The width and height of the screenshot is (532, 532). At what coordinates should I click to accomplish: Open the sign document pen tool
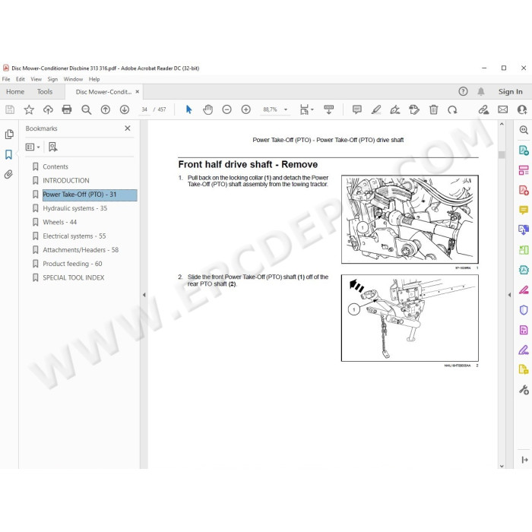pos(395,109)
